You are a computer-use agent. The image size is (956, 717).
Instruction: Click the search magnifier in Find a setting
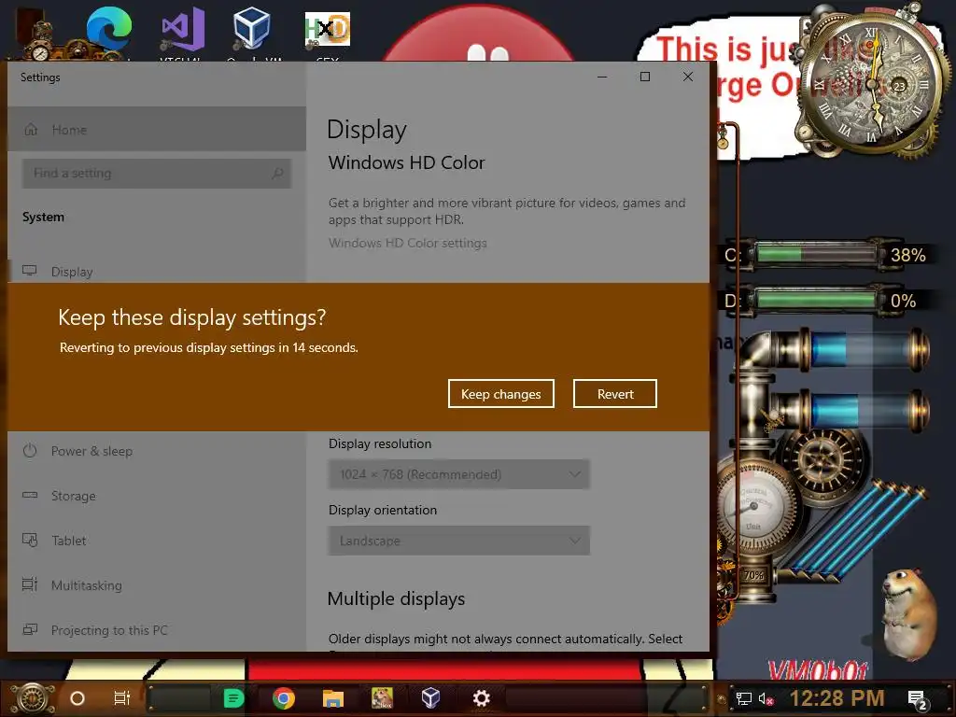pyautogui.click(x=277, y=173)
